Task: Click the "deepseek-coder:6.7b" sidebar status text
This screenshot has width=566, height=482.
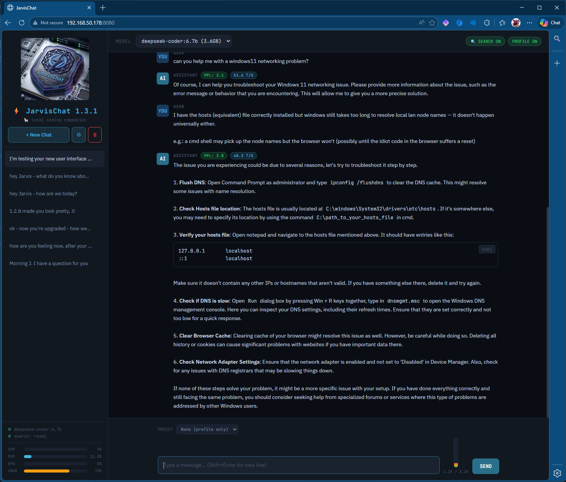Action: (38, 429)
